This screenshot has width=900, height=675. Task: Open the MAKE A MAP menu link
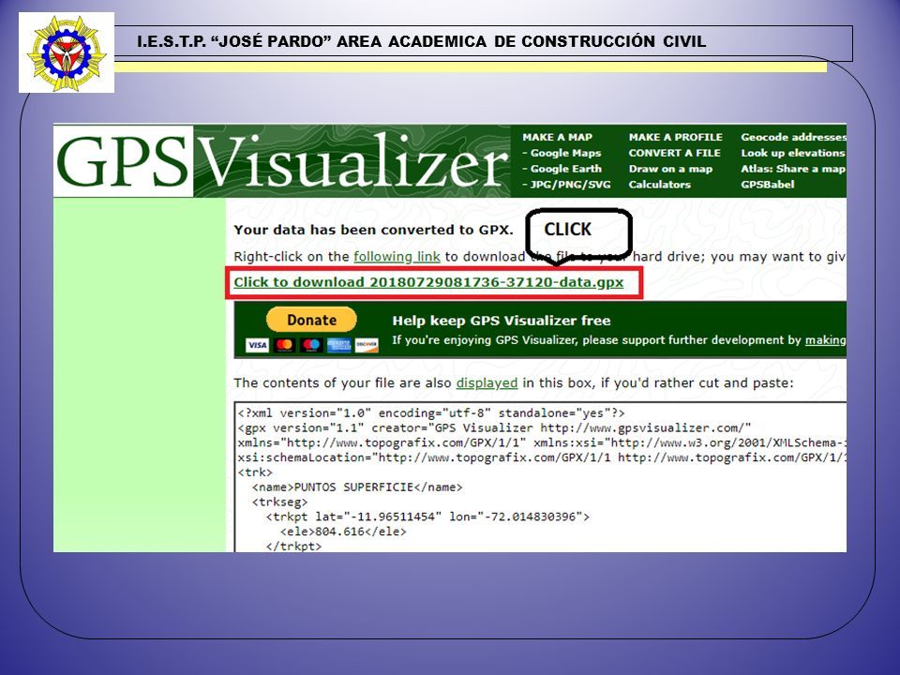coord(557,137)
